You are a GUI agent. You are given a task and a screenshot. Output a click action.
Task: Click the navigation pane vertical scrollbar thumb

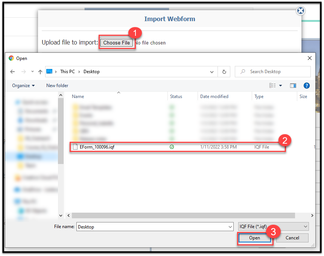[x=61, y=131]
